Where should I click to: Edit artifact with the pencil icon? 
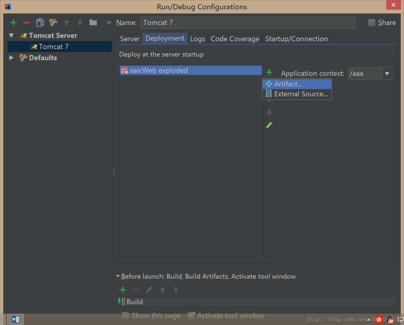[269, 125]
